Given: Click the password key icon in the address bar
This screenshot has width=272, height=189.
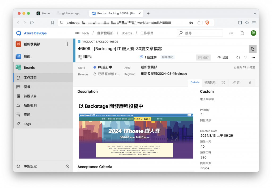Looking at the screenshot, I should (x=191, y=23).
